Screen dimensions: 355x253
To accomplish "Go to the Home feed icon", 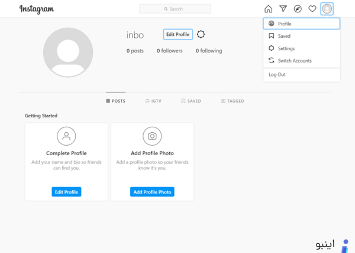I will (268, 9).
